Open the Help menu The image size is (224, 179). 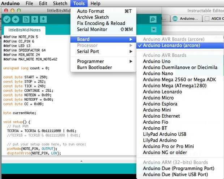click(x=95, y=3)
